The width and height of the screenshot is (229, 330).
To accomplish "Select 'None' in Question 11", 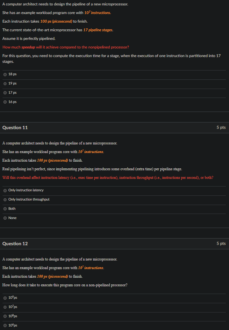I will tap(5, 218).
